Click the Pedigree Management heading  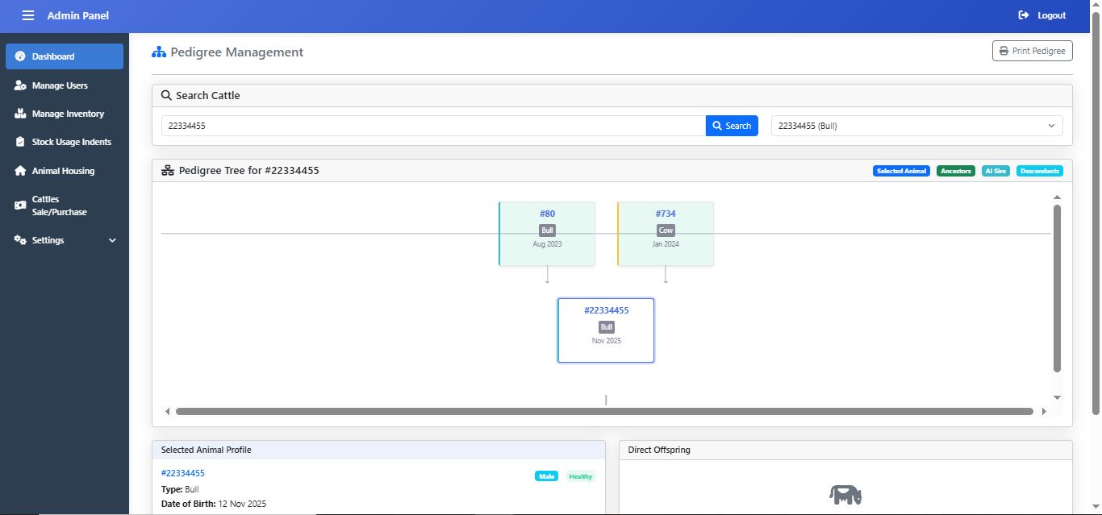[237, 52]
